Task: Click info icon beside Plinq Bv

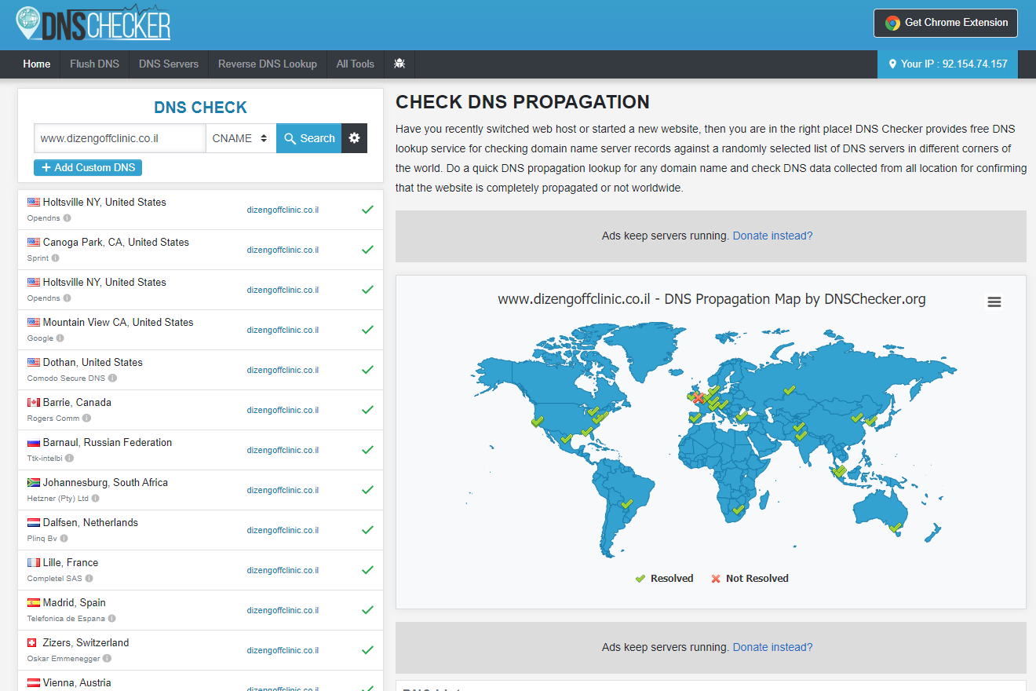Action: click(64, 538)
